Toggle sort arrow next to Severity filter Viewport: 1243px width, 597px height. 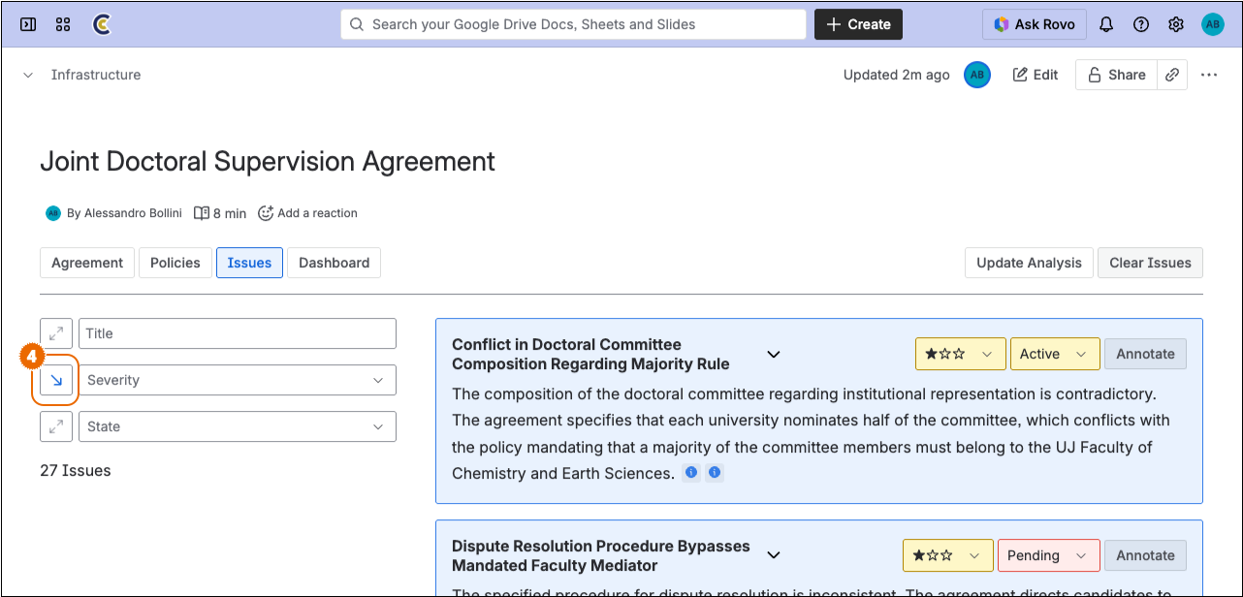coord(56,380)
